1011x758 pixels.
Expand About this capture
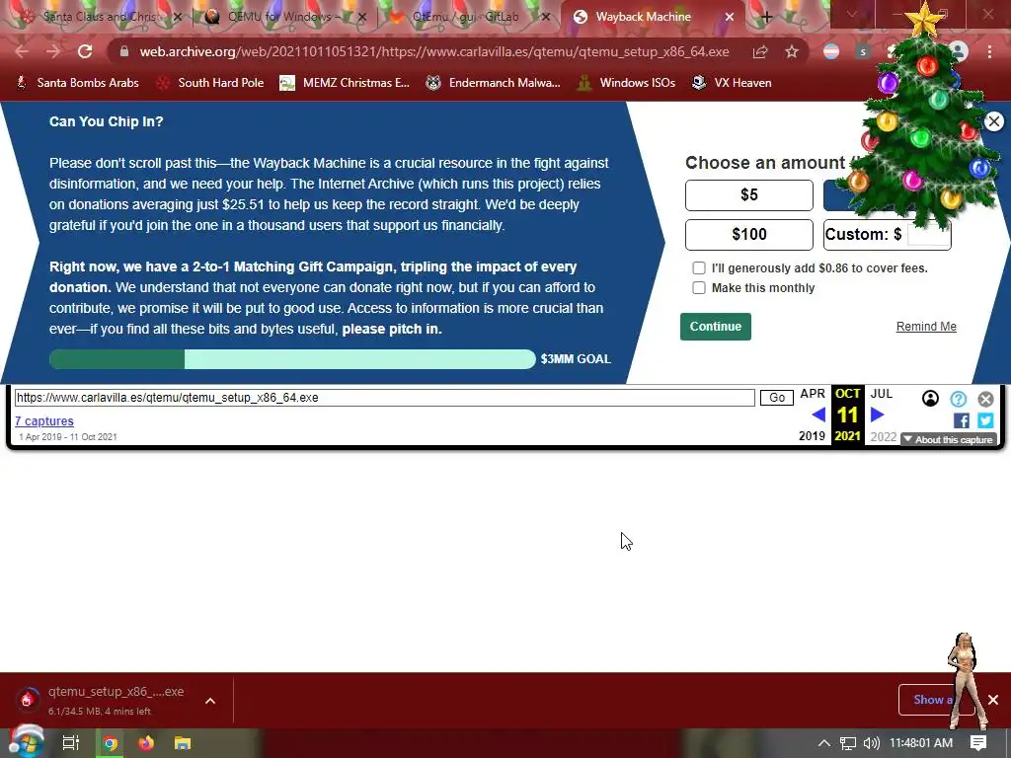[x=949, y=439]
